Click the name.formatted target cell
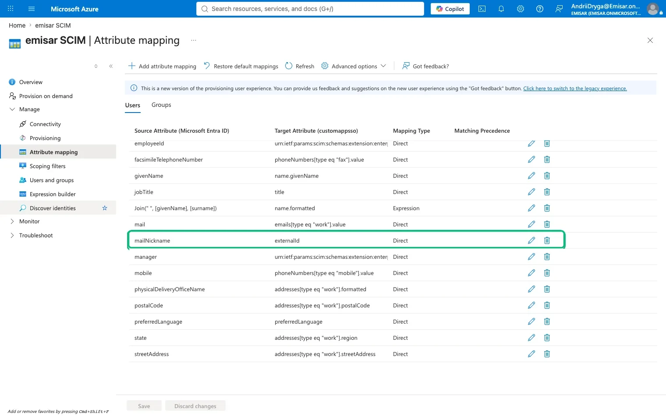 [295, 208]
